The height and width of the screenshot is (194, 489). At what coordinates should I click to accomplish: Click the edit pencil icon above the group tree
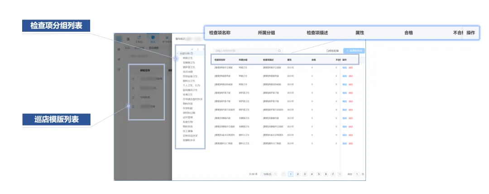198,49
